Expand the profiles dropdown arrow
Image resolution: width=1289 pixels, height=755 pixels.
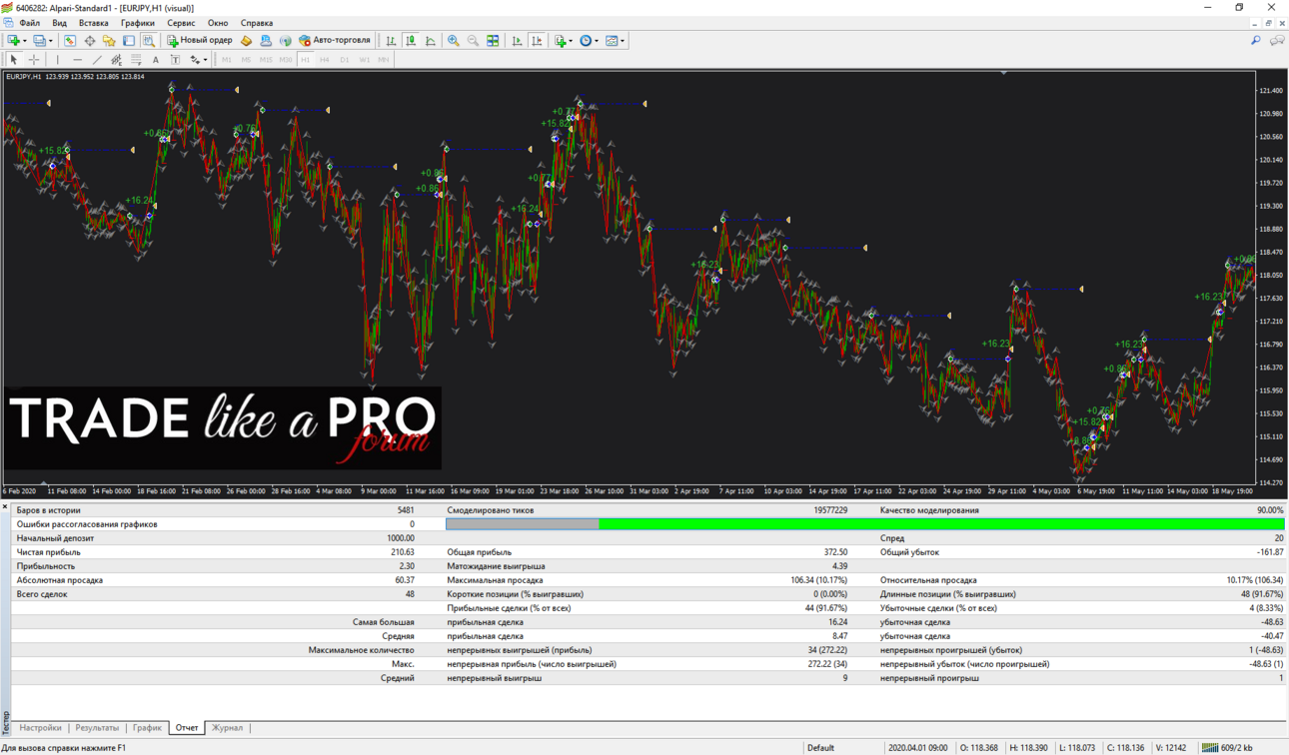point(51,41)
